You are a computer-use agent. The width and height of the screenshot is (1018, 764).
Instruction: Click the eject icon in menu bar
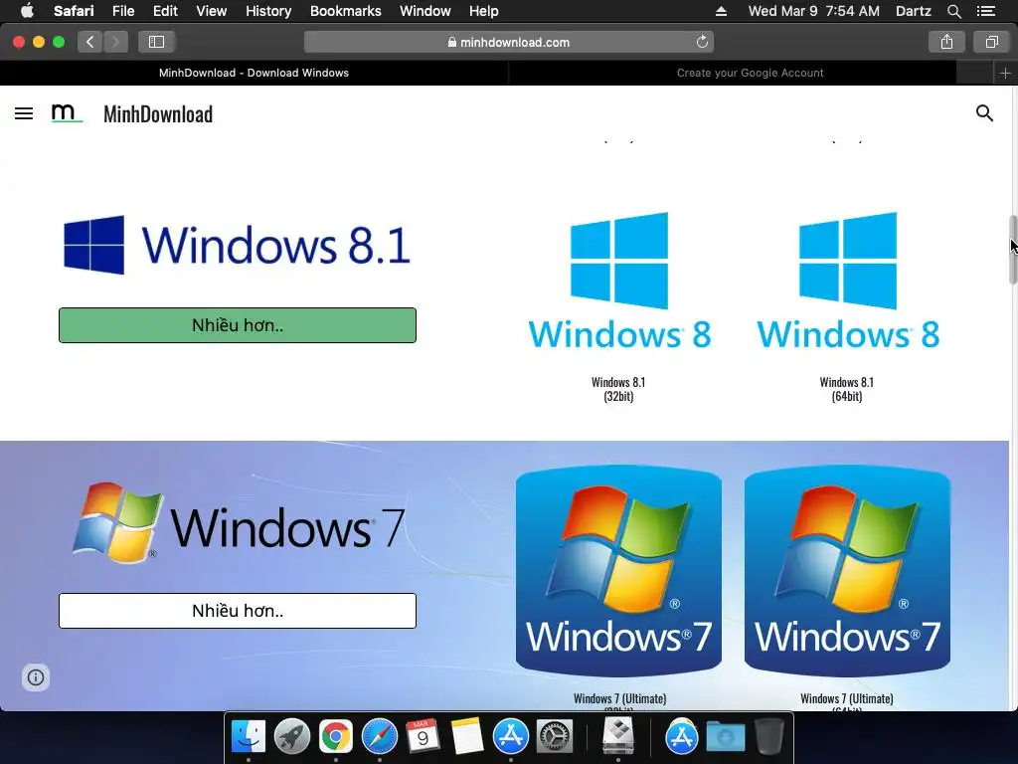point(722,11)
